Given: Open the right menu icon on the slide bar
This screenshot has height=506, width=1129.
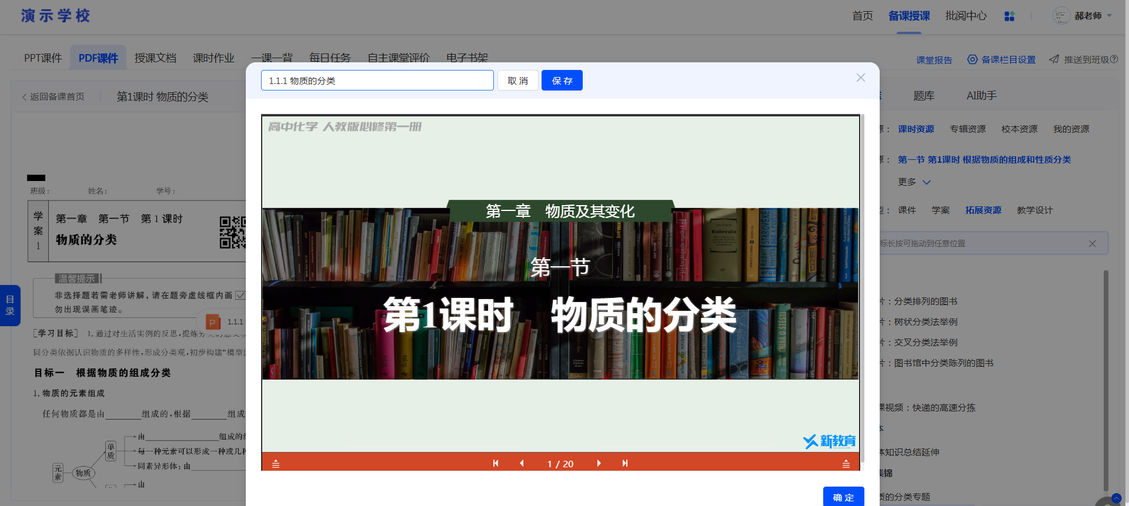Looking at the screenshot, I should pyautogui.click(x=846, y=464).
